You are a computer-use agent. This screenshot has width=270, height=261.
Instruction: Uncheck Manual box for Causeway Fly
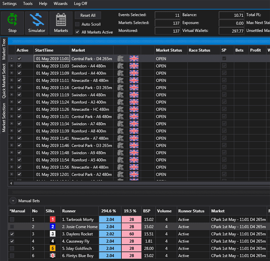pos(12,241)
